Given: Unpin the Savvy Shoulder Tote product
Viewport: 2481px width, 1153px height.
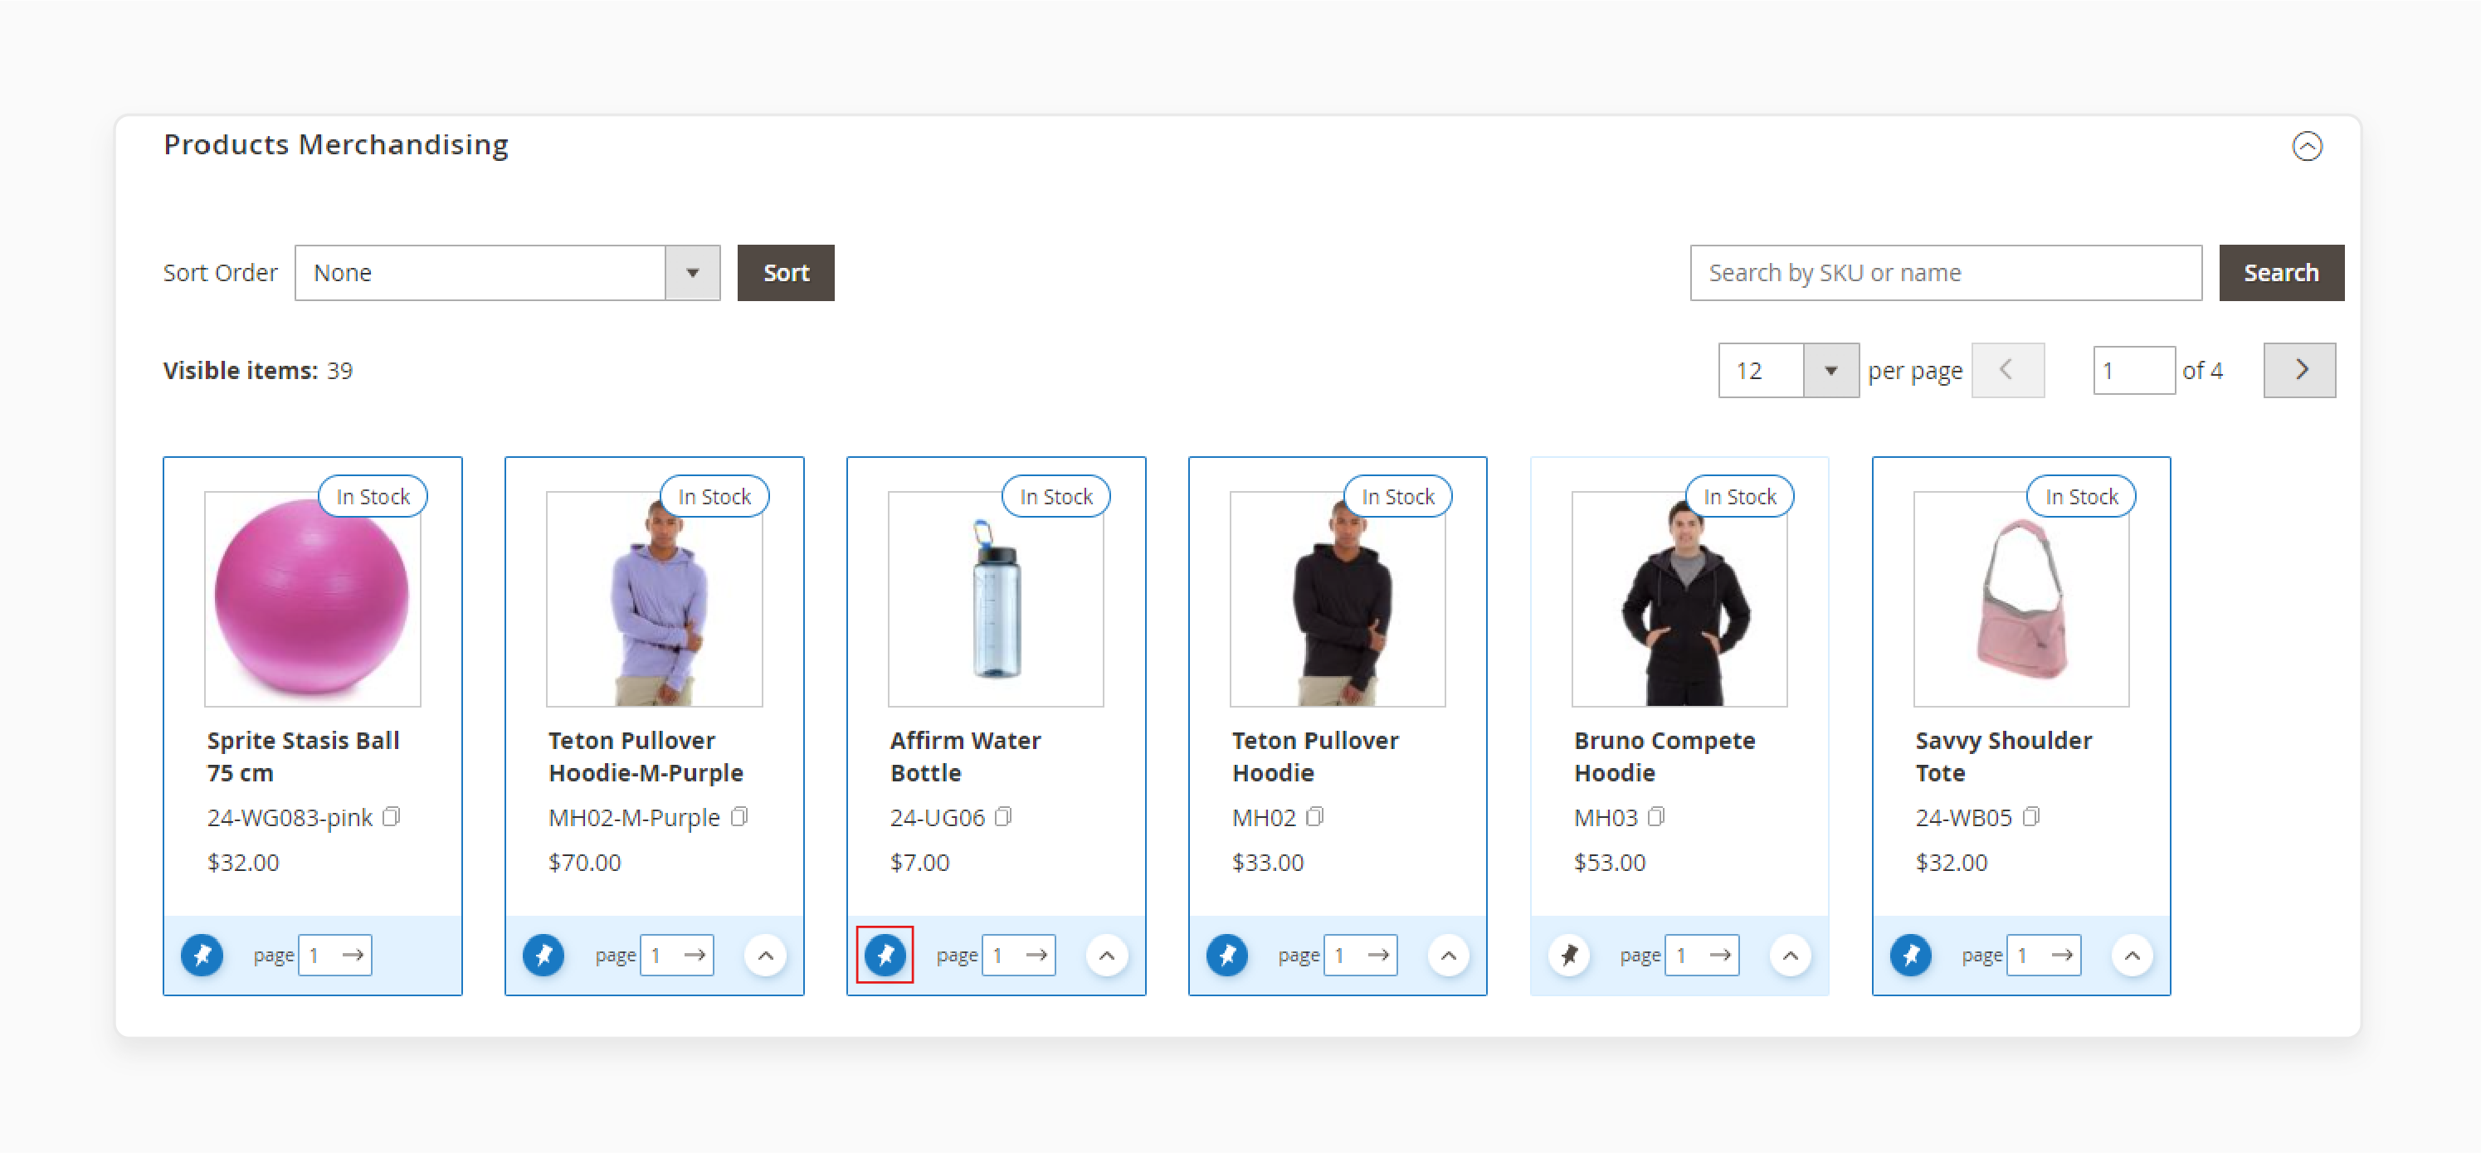Looking at the screenshot, I should 1911,955.
